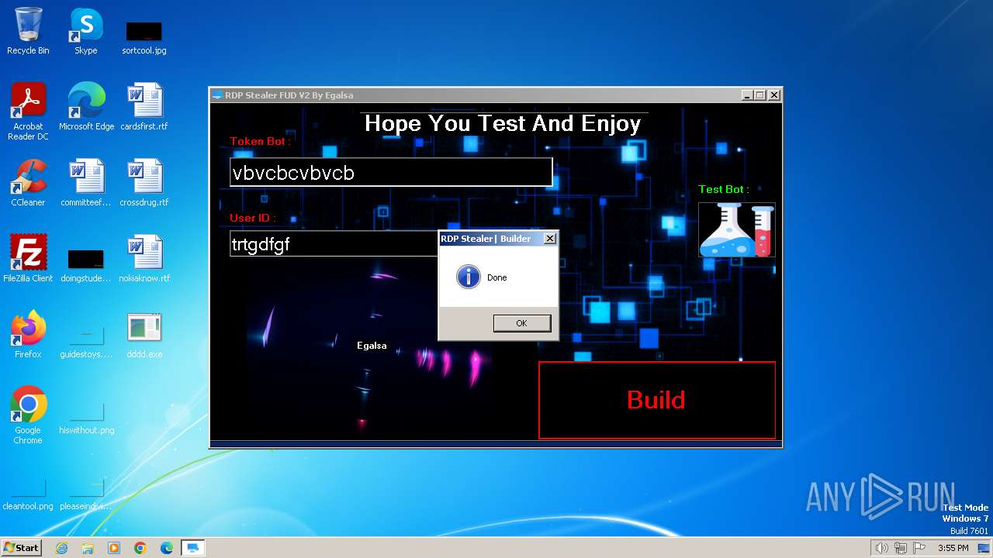
Task: Open Chrome from the taskbar
Action: tap(140, 548)
